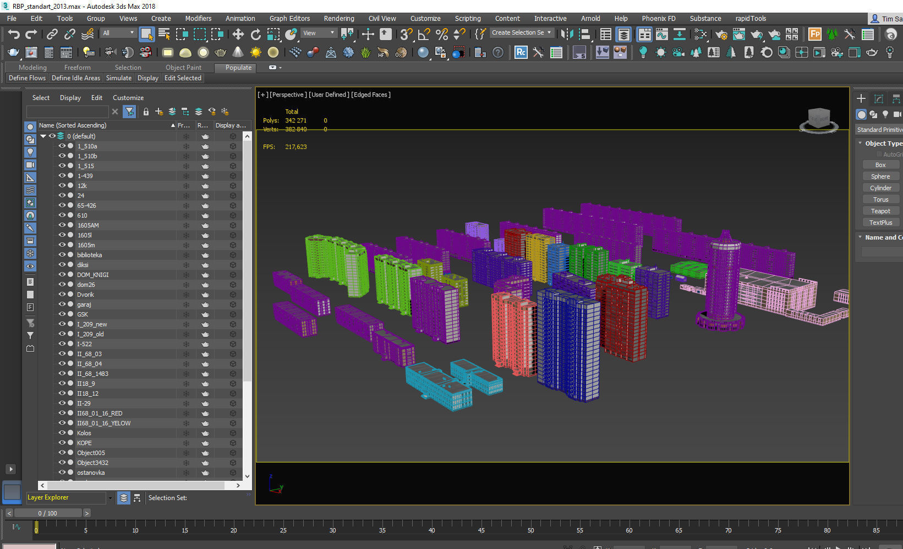The height and width of the screenshot is (549, 903).
Task: Click the green grass icon
Action: (365, 52)
